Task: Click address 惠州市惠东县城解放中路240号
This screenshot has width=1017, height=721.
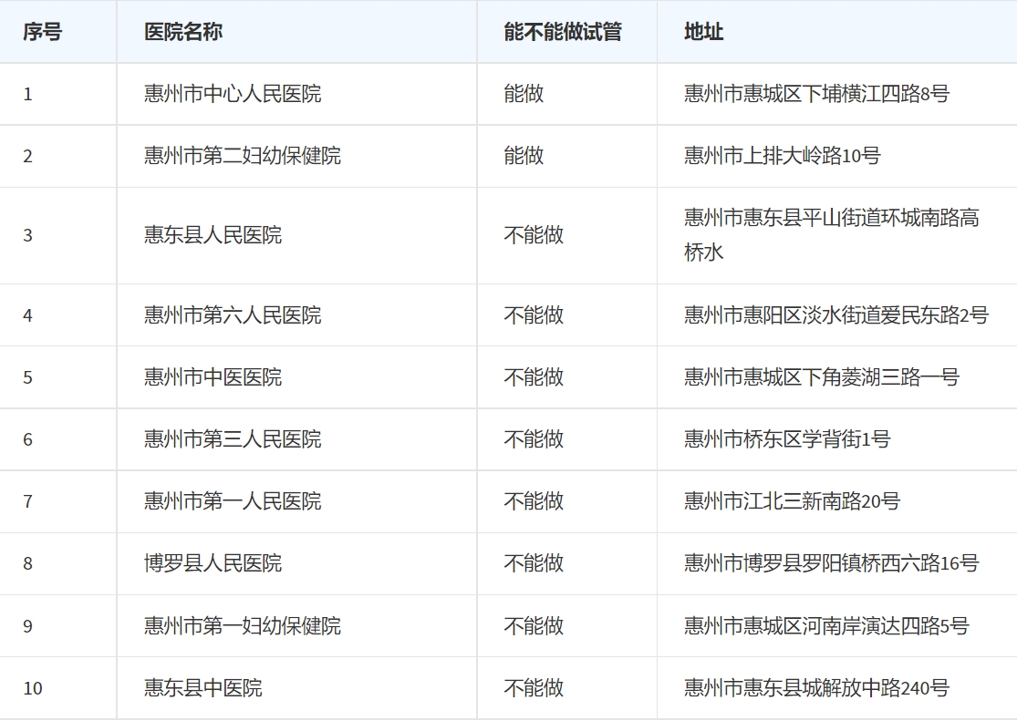Action: [x=817, y=688]
